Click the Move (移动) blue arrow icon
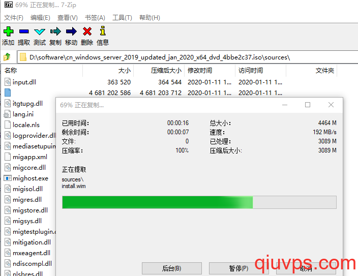This screenshot has width=358, height=276. pos(71,32)
